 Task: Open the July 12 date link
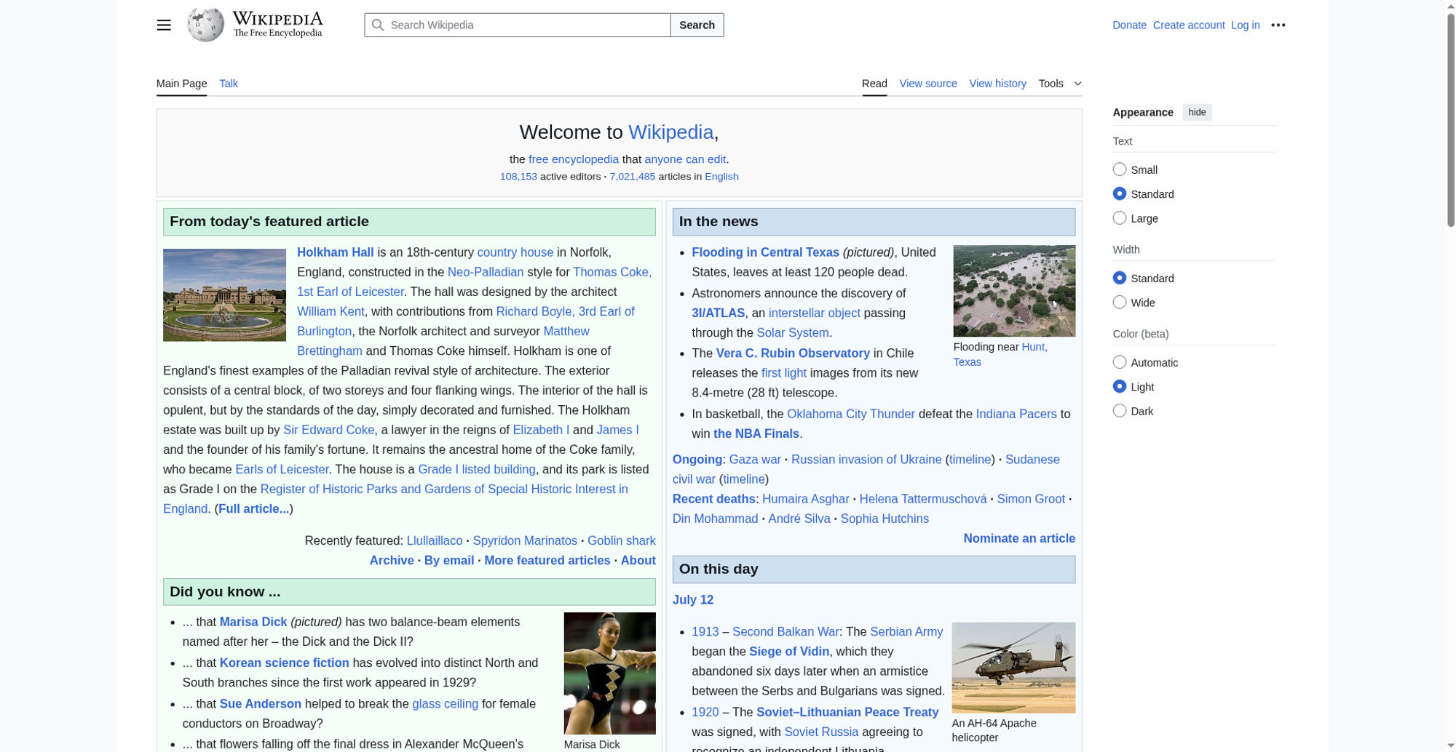(x=693, y=600)
